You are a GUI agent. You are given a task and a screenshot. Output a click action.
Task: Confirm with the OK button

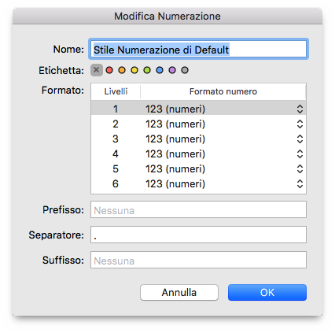click(x=267, y=292)
